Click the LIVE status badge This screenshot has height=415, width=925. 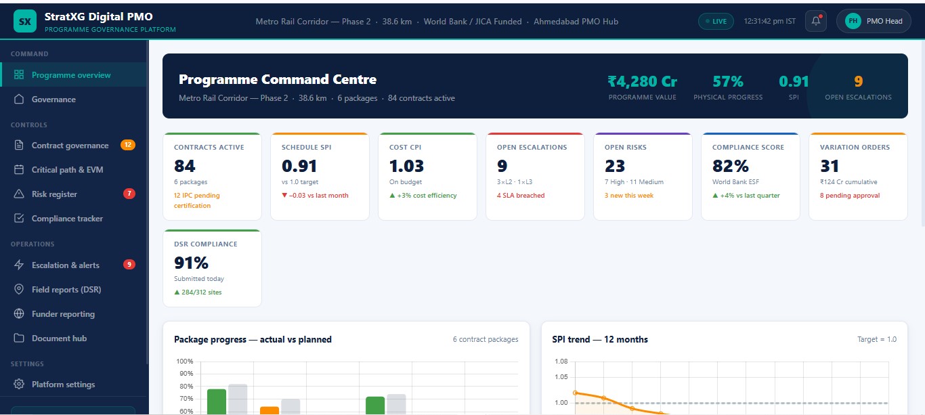pyautogui.click(x=716, y=21)
